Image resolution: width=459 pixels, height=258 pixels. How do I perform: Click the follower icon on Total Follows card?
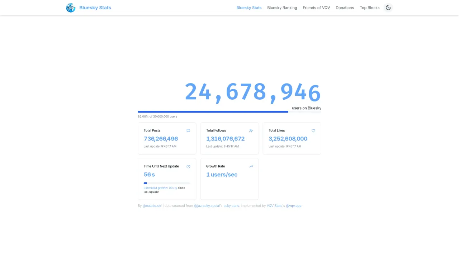(251, 130)
